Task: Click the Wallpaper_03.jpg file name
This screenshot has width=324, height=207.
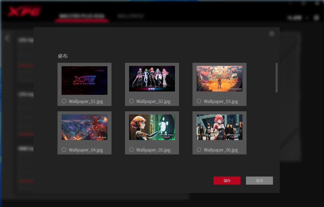Action: [x=221, y=101]
